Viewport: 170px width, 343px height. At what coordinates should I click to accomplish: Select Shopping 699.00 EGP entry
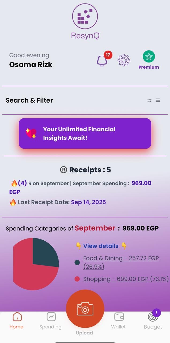(126, 279)
